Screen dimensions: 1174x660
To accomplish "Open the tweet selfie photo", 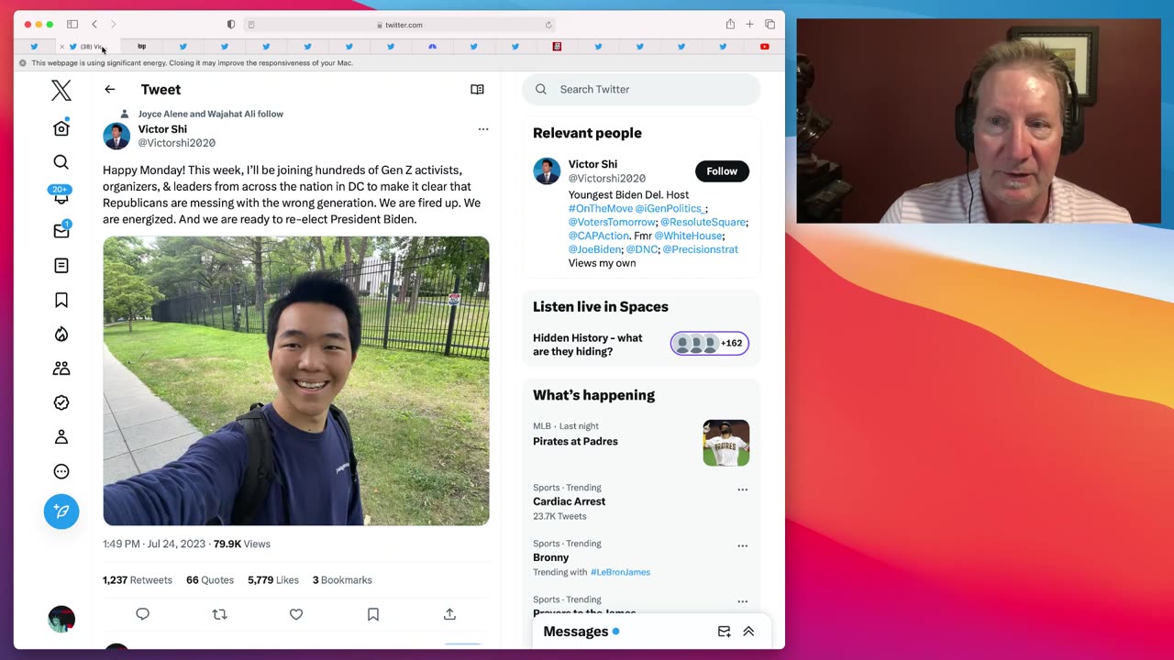I will tap(296, 381).
